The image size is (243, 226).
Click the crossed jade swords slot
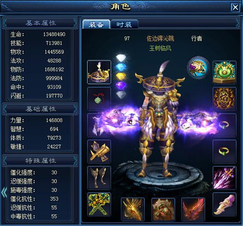click(99, 204)
